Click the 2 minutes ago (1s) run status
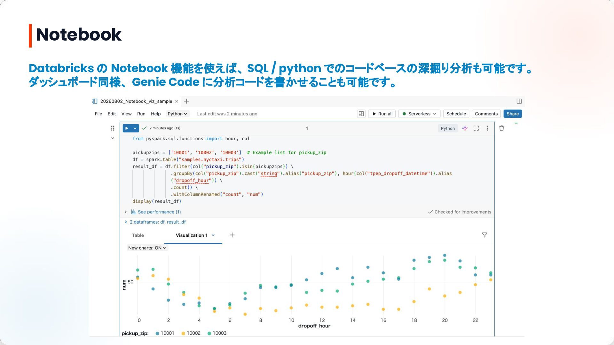Viewport: 614px width, 345px height. pos(165,128)
